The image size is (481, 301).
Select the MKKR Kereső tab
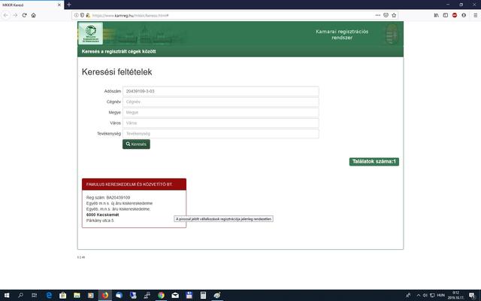[32, 5]
